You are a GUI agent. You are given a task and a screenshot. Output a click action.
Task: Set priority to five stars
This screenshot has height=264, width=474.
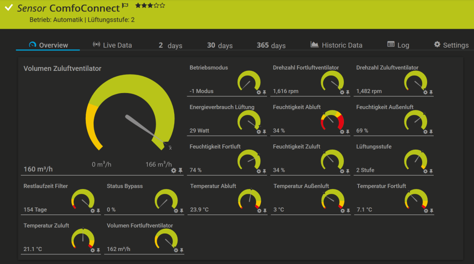pyautogui.click(x=162, y=6)
